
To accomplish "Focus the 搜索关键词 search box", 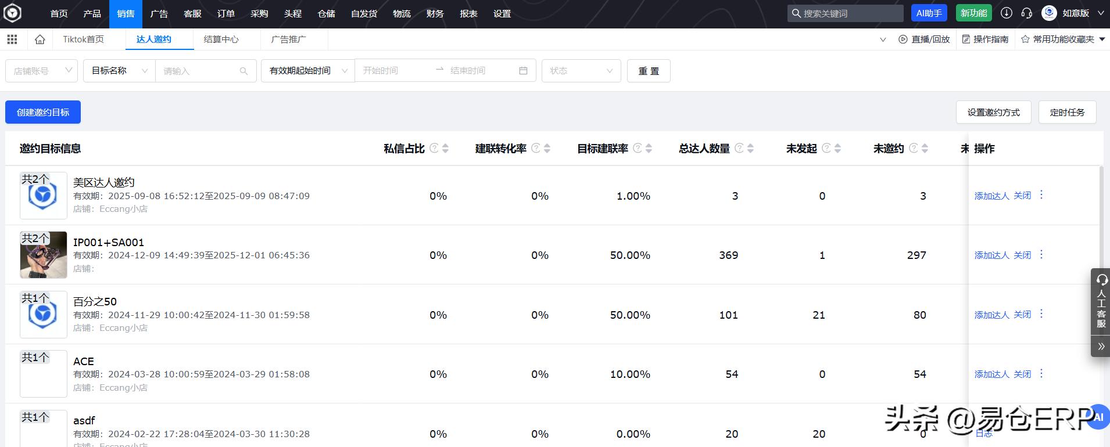I will tap(846, 13).
